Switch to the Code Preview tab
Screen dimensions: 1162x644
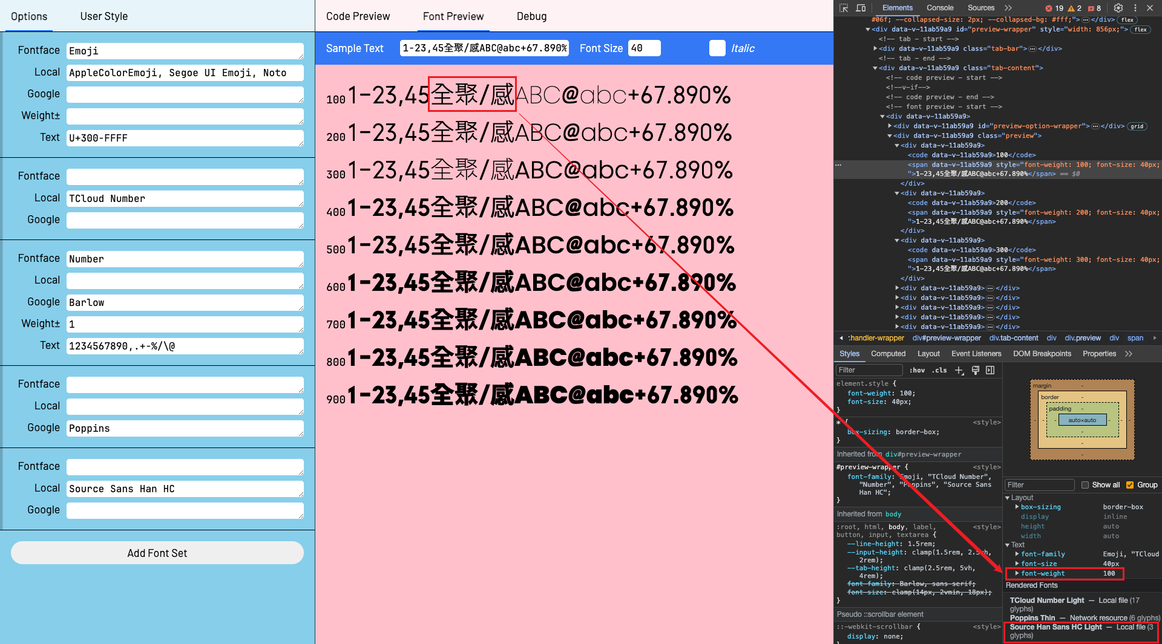pos(358,16)
